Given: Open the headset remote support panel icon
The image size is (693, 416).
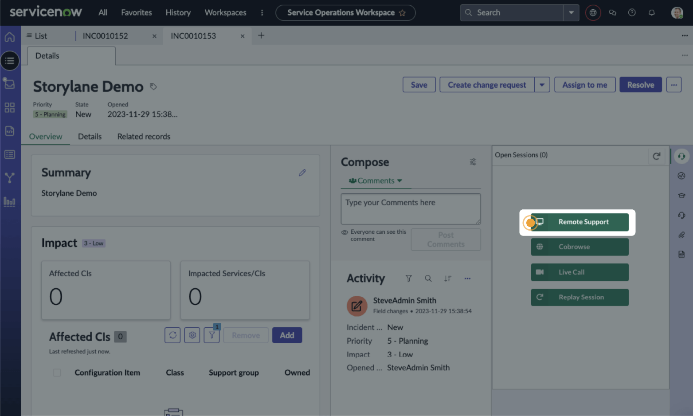Looking at the screenshot, I should click(x=681, y=156).
